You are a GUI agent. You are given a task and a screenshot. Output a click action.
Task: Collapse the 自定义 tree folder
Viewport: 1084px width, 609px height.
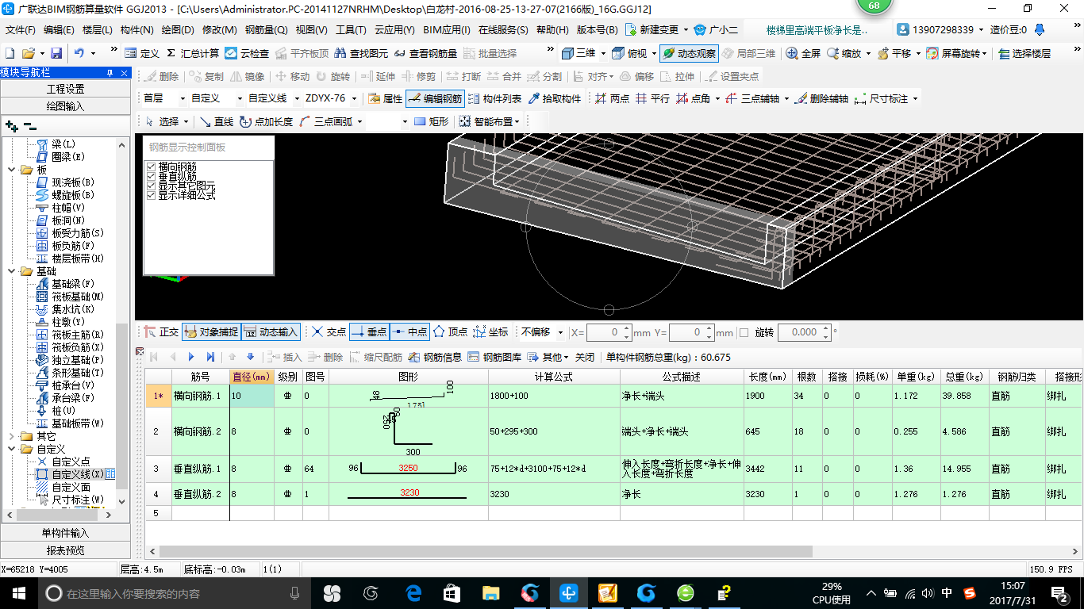pyautogui.click(x=11, y=449)
